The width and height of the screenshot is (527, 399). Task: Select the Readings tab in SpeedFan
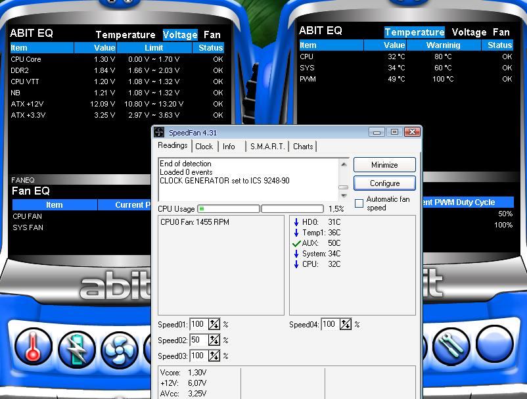(173, 145)
